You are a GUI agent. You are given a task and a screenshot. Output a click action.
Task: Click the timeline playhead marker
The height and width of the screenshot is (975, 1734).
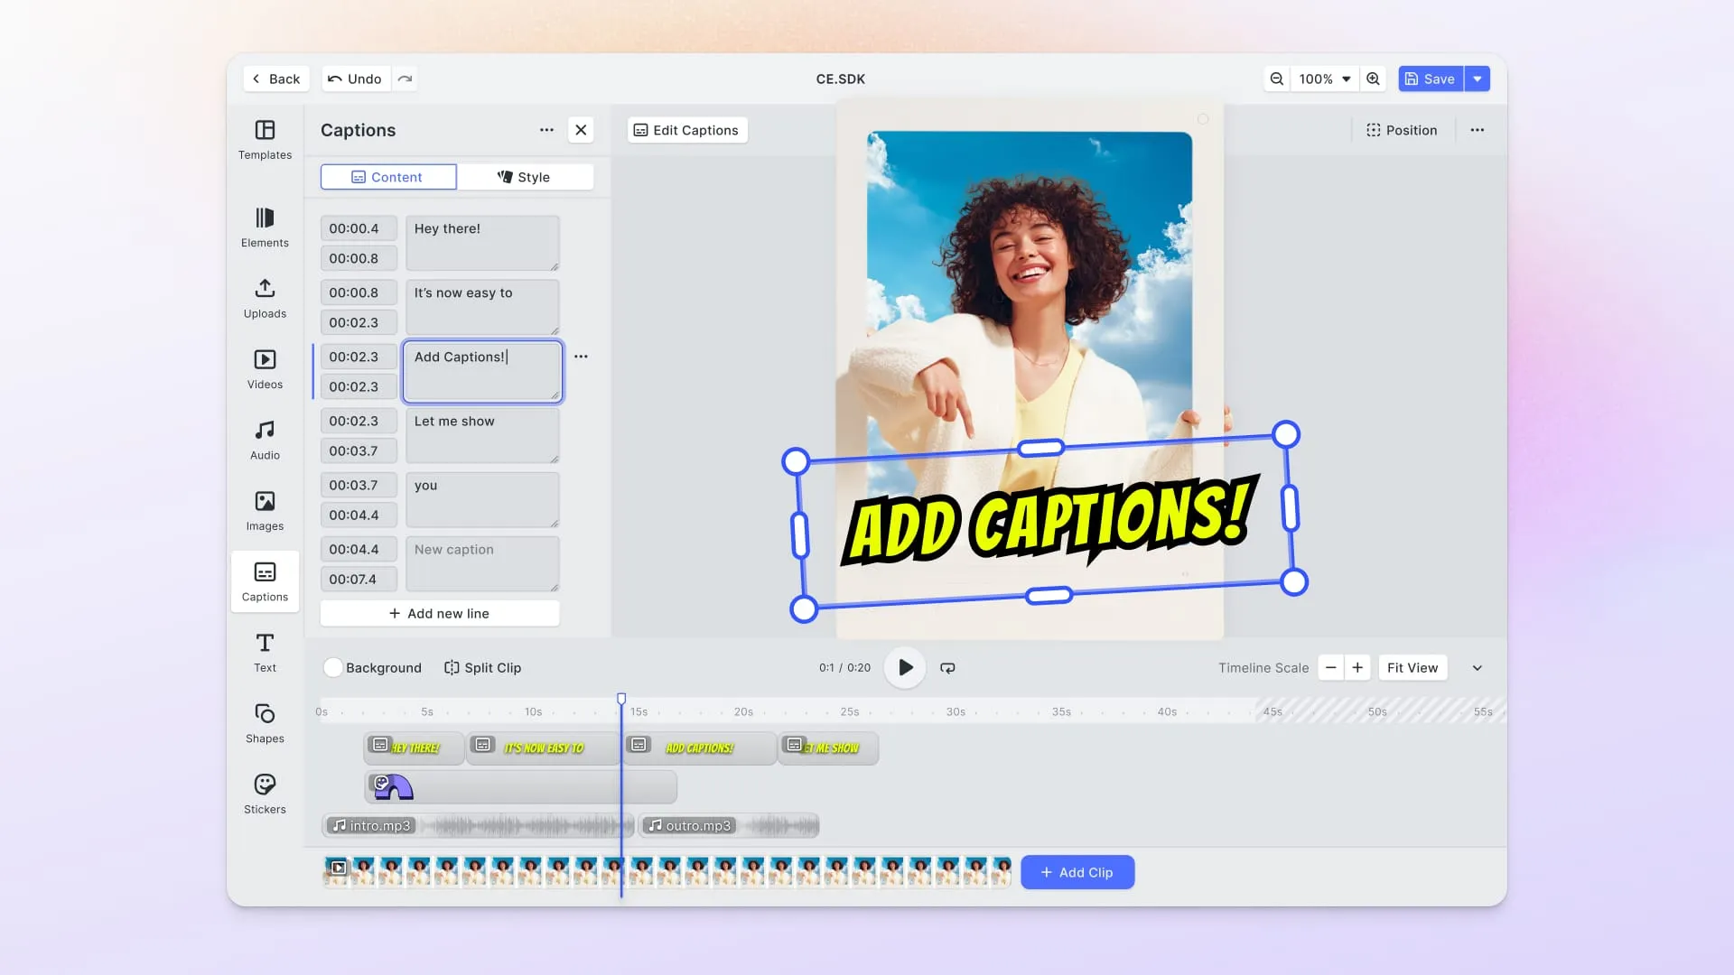pyautogui.click(x=621, y=699)
